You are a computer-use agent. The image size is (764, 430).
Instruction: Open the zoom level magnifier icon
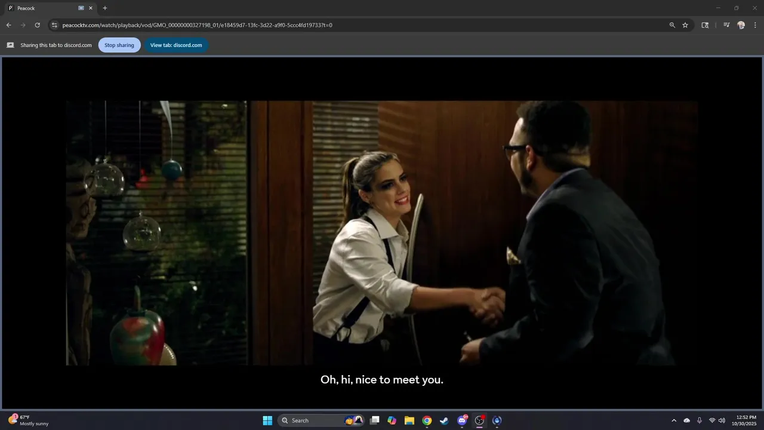click(672, 25)
